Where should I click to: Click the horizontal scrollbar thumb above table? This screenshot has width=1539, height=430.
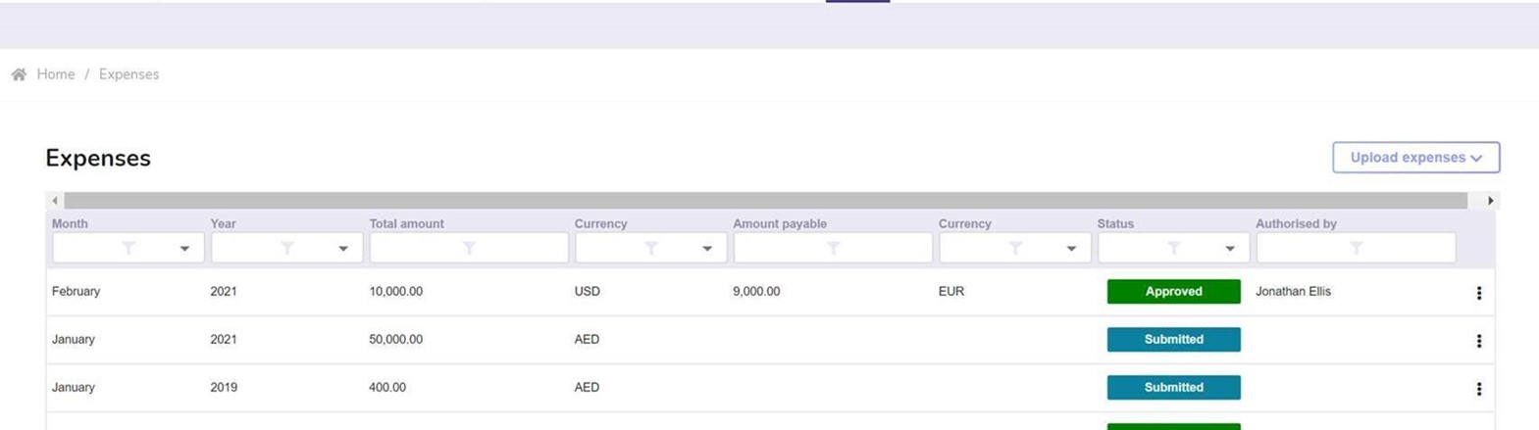(x=765, y=201)
